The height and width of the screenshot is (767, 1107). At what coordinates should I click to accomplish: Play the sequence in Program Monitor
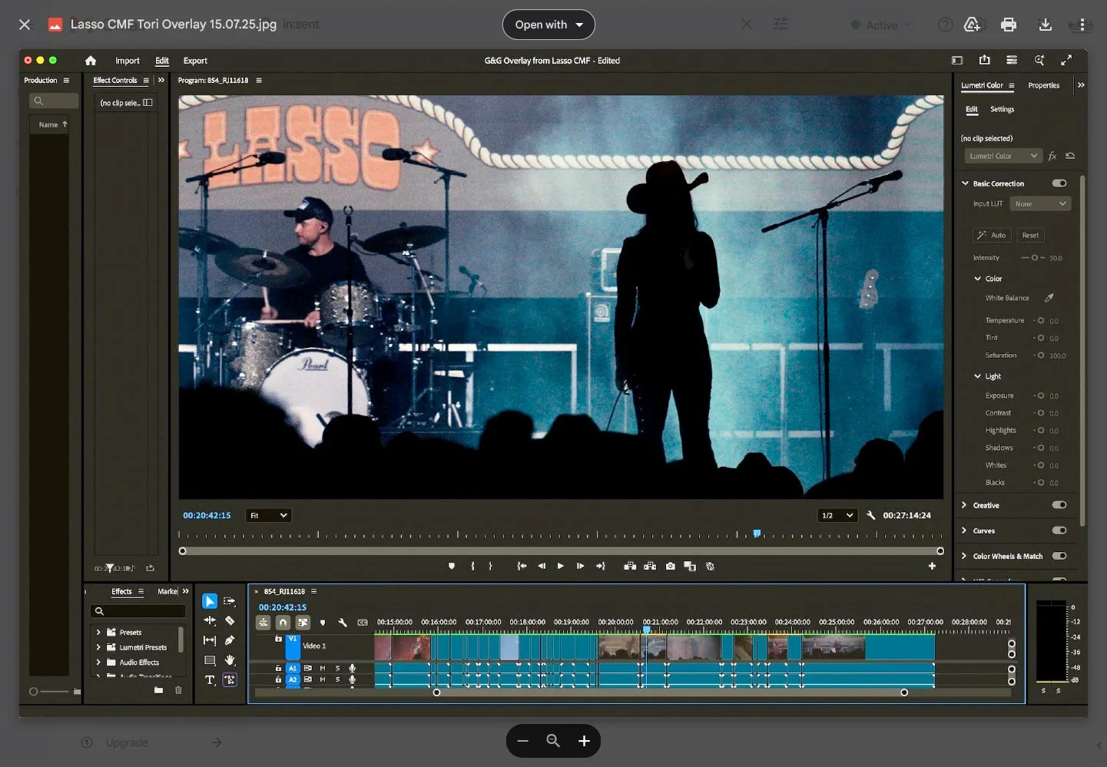(x=561, y=566)
